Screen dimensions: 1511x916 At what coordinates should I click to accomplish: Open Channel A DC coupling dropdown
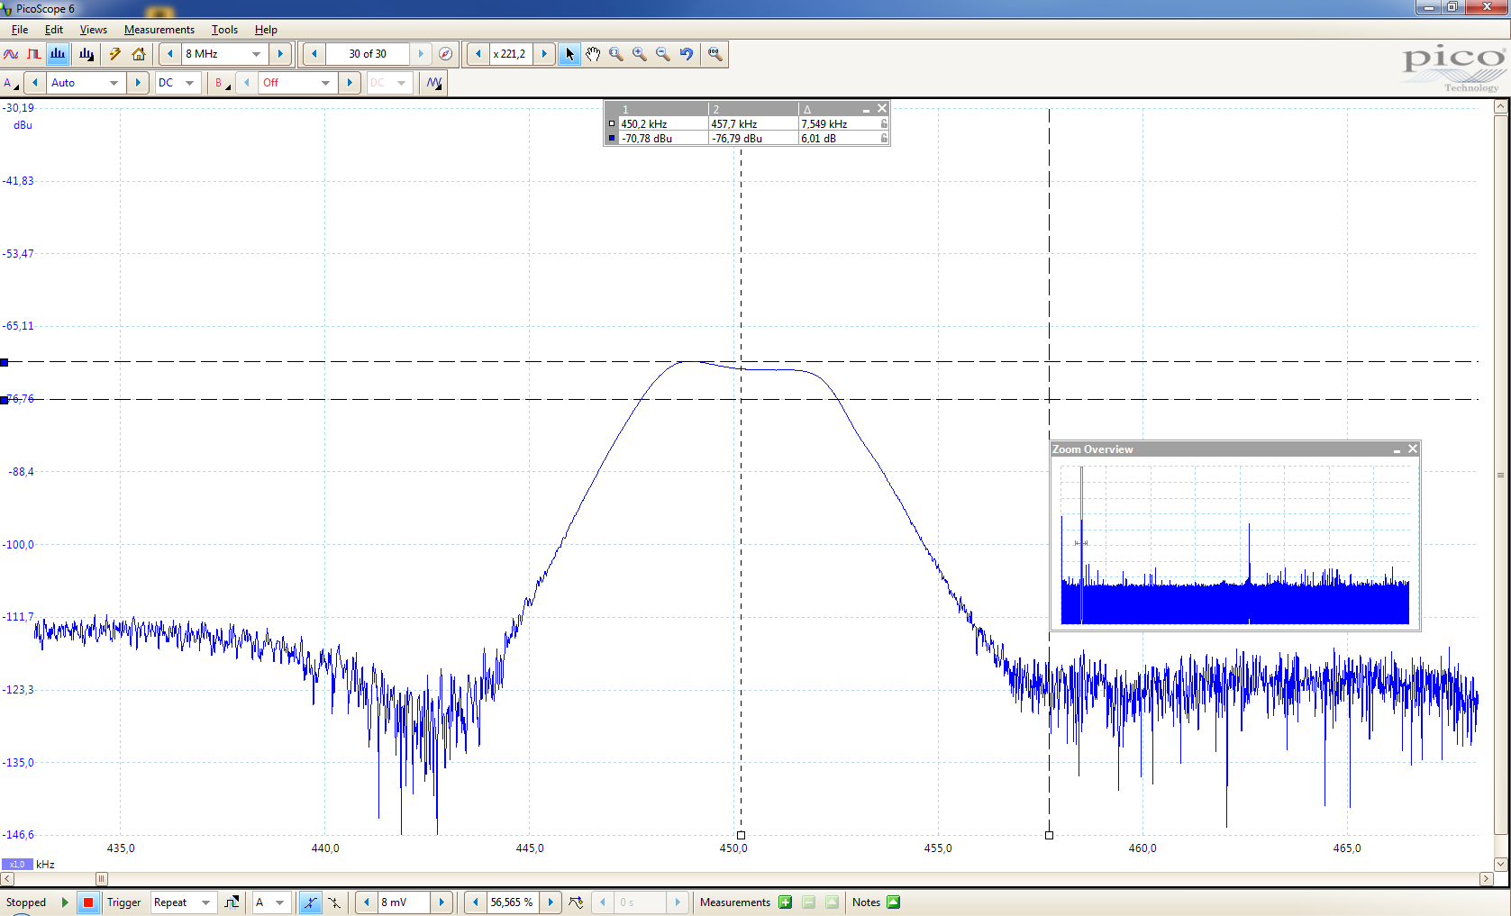click(189, 83)
